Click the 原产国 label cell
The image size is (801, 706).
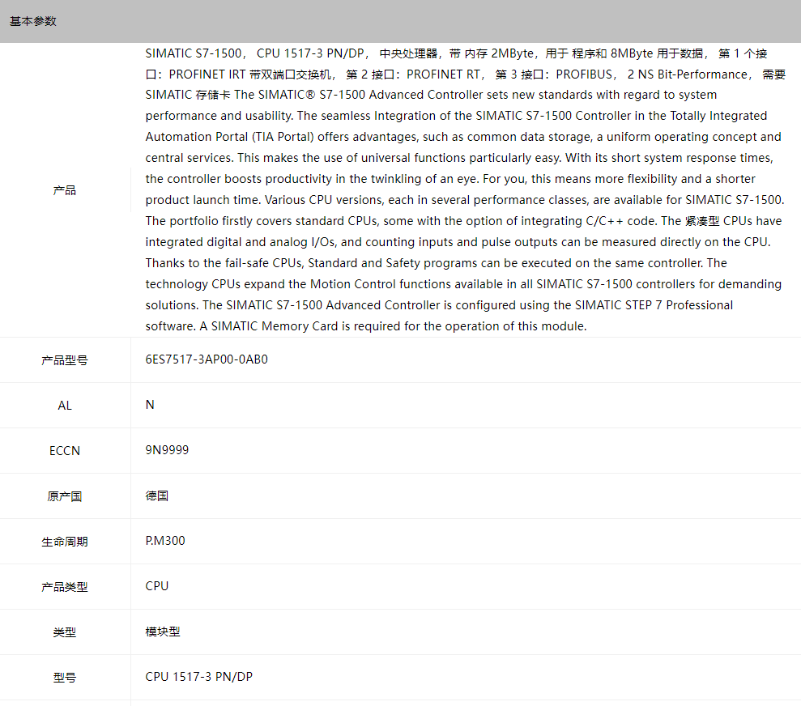coord(65,496)
